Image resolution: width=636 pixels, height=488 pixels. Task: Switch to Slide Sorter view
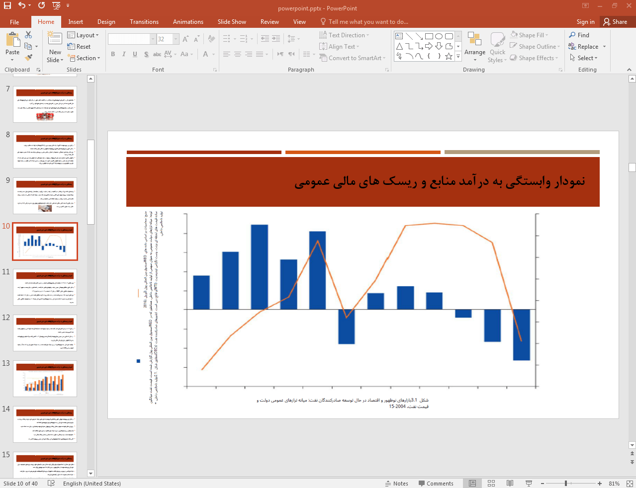pos(491,484)
